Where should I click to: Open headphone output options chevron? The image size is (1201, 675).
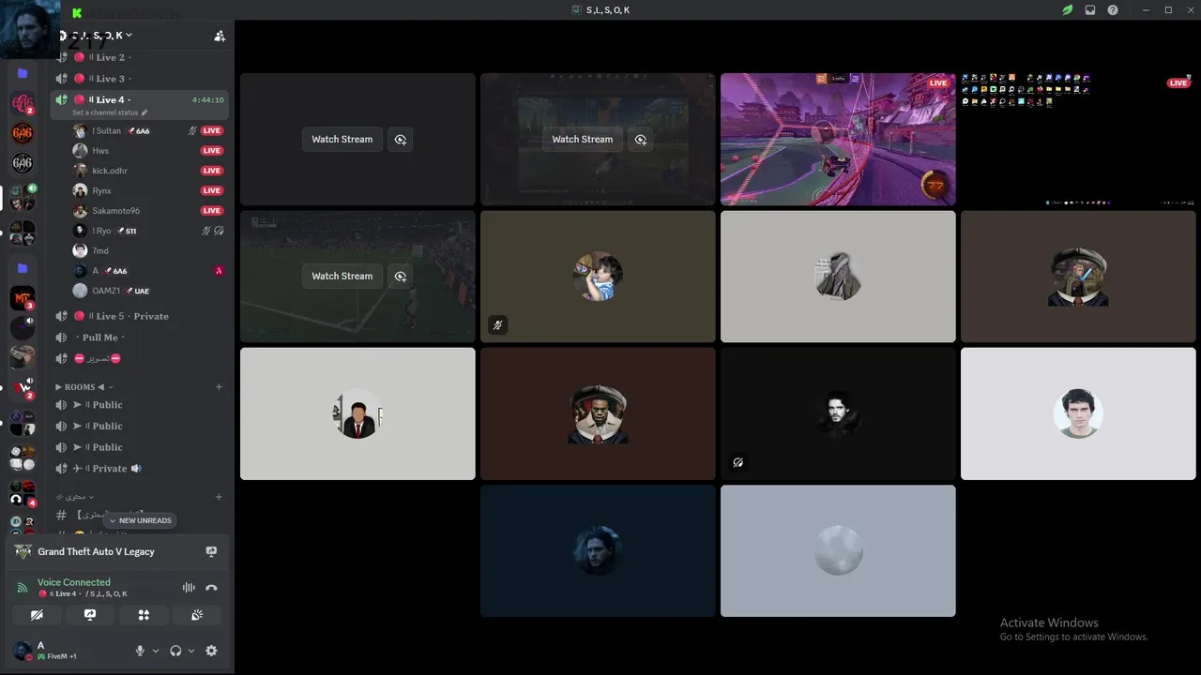[x=191, y=651]
